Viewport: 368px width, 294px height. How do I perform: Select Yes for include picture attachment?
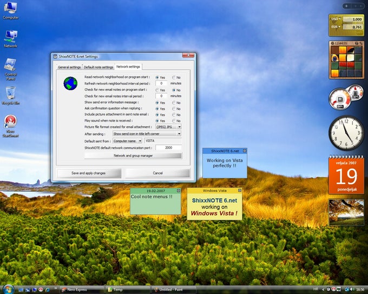point(157,115)
